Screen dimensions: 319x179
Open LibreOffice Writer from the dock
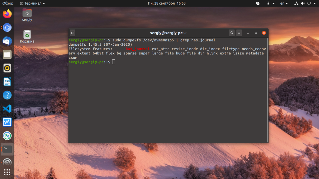tap(7, 81)
